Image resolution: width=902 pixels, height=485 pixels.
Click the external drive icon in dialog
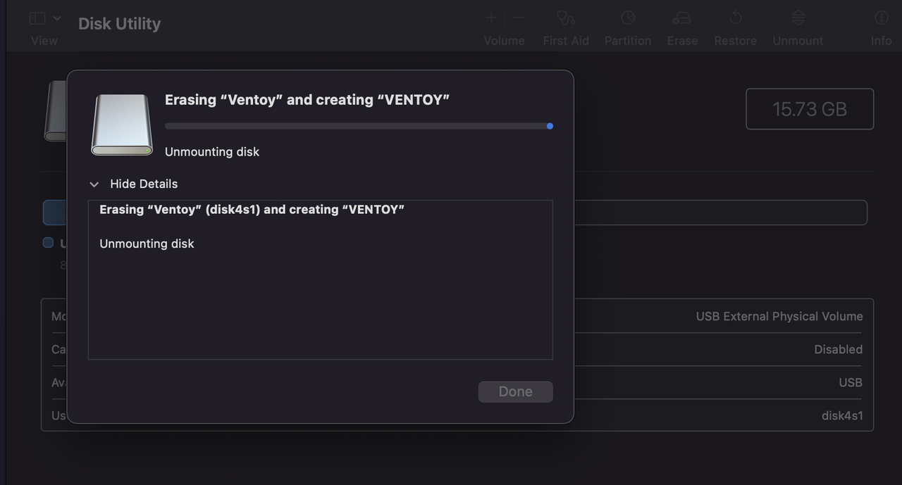click(x=122, y=125)
